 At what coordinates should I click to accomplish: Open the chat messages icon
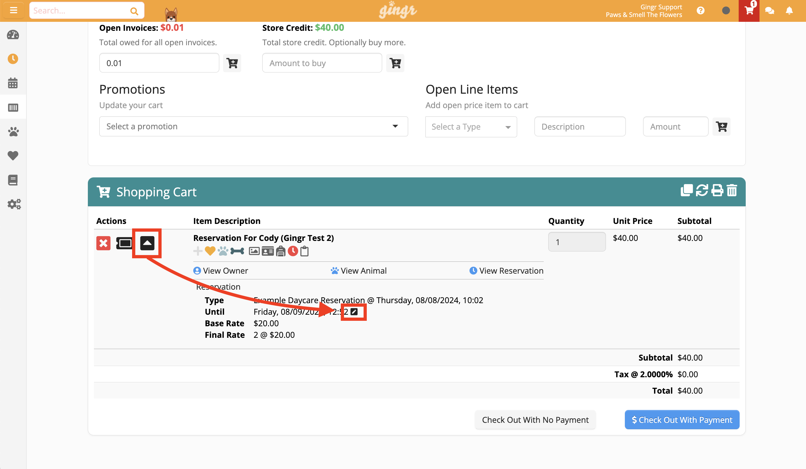tap(769, 11)
